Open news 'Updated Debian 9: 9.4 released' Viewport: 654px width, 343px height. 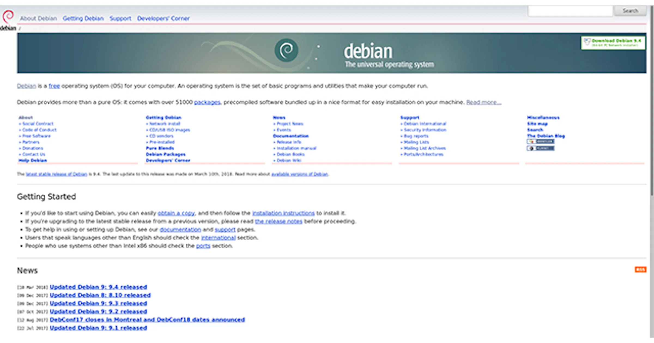[98, 287]
